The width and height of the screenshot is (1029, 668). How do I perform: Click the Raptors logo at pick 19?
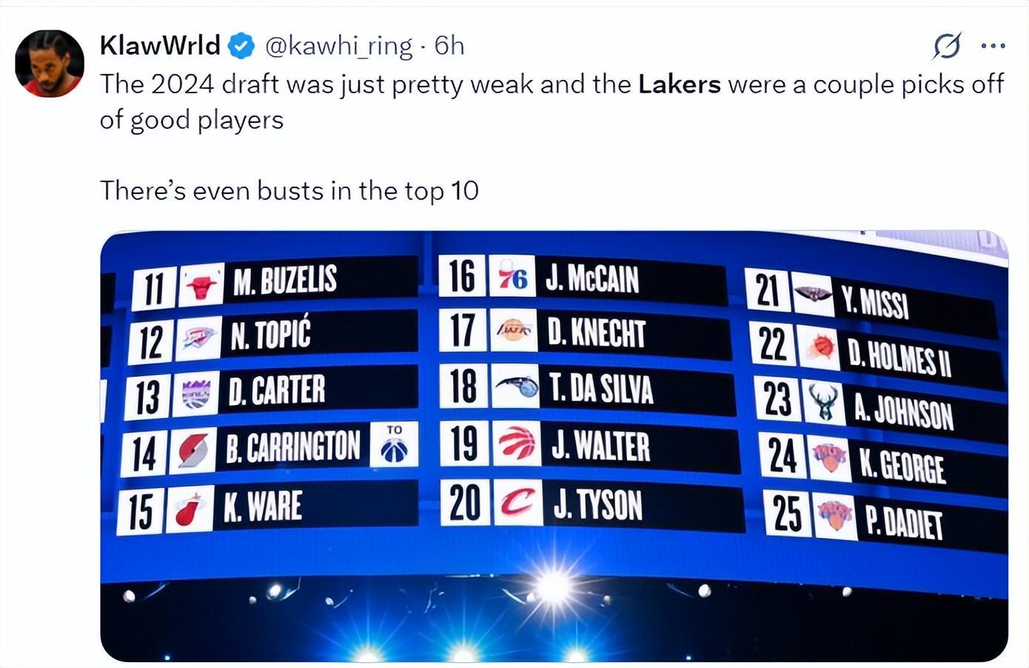pyautogui.click(x=516, y=444)
